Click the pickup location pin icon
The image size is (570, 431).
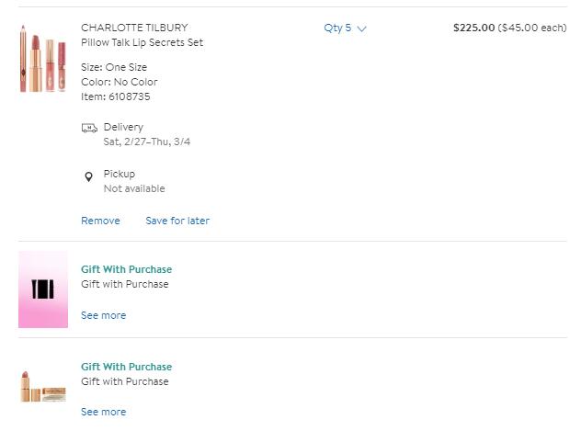(89, 176)
